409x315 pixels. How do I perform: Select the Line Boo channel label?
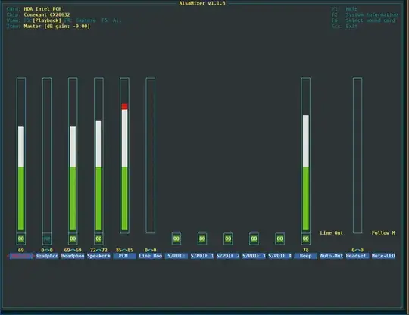click(150, 256)
